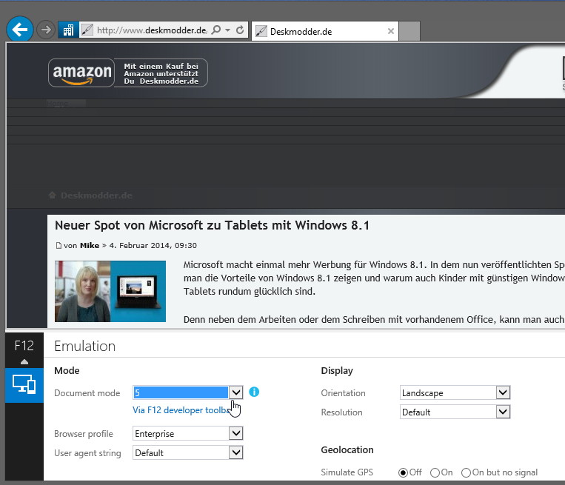
Task: Click the post date '4. Februar 2014, 09:30'
Action: (153, 246)
